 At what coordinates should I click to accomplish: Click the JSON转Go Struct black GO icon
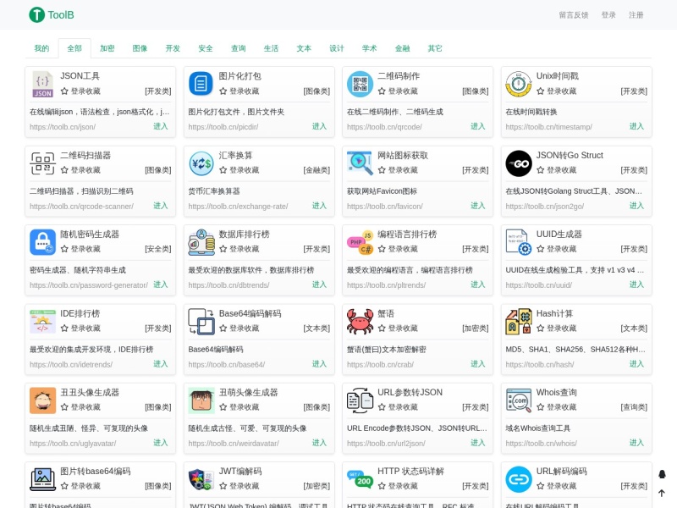pos(519,163)
